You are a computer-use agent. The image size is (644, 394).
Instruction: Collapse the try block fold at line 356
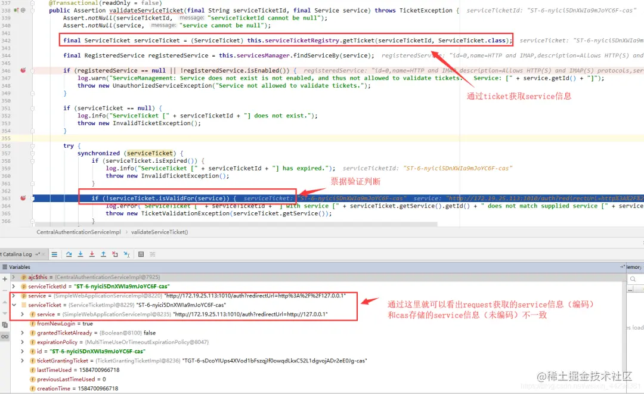point(32,145)
